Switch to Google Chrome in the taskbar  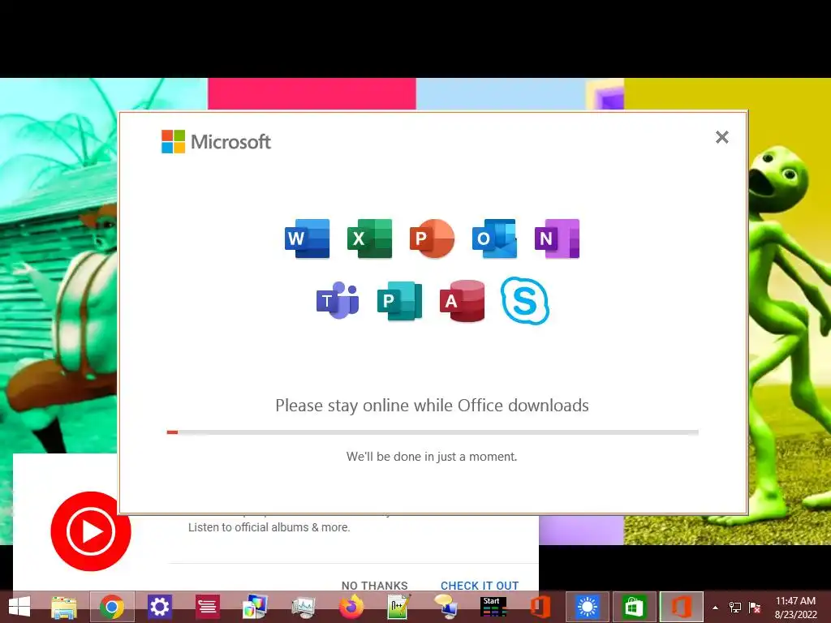click(112, 607)
